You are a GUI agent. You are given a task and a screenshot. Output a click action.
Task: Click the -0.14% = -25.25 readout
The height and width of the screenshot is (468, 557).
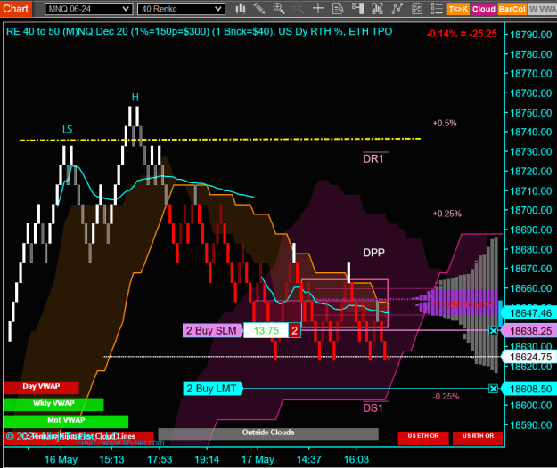click(462, 34)
